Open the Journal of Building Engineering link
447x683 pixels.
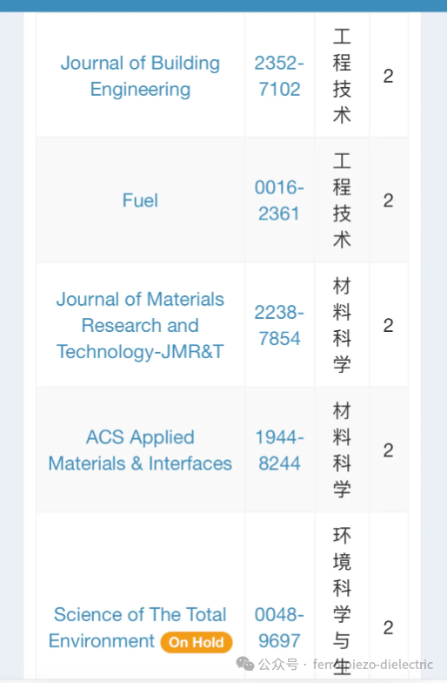click(x=140, y=77)
